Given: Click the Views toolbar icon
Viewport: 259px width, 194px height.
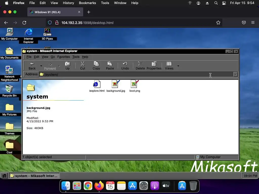Looking at the screenshot, I should (169, 64).
